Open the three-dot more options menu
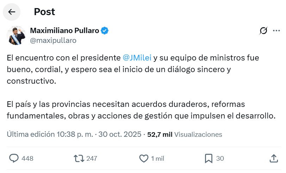Viewport: 286px width, 173px height. coord(276,31)
